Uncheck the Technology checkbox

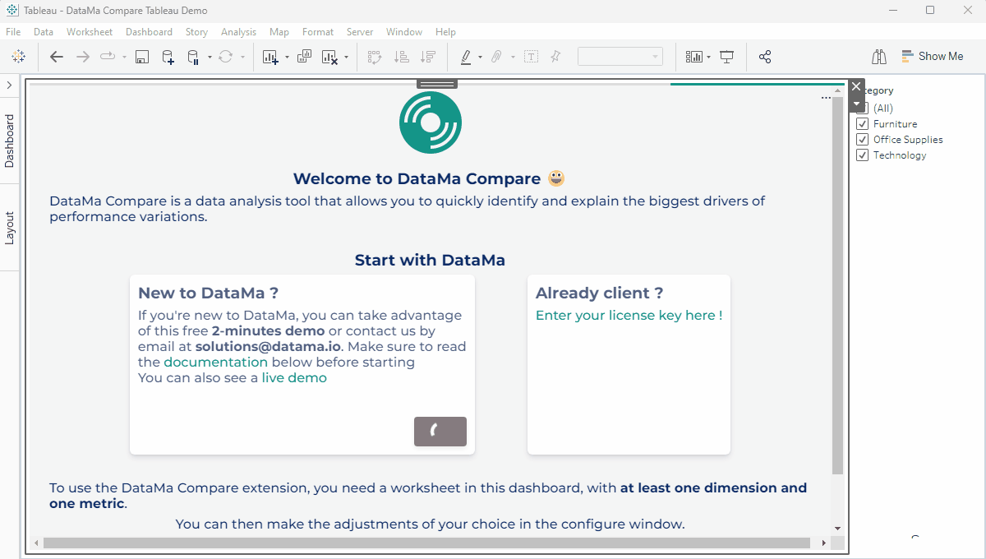[862, 155]
